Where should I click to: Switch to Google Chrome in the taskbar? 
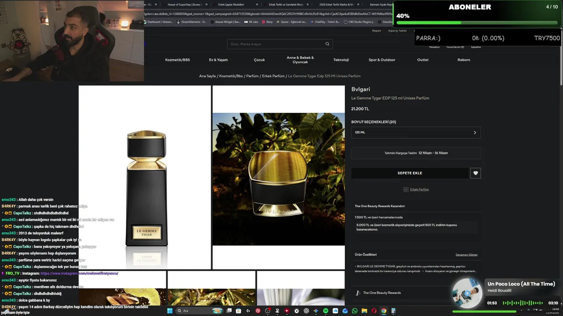click(x=384, y=311)
